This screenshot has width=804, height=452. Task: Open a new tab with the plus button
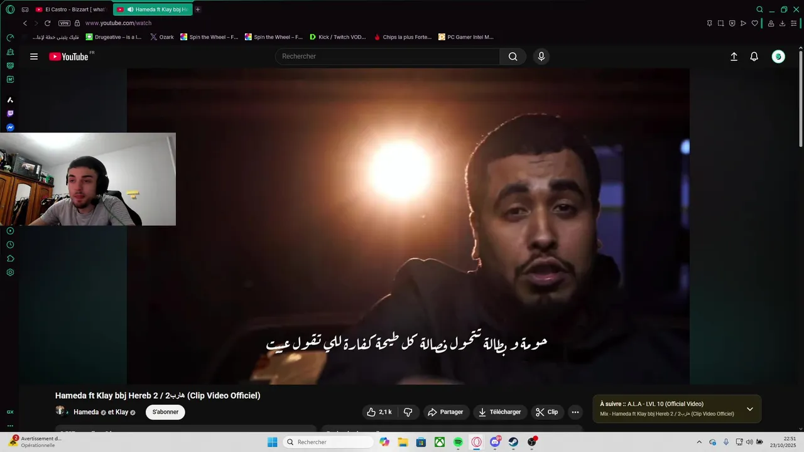[198, 9]
